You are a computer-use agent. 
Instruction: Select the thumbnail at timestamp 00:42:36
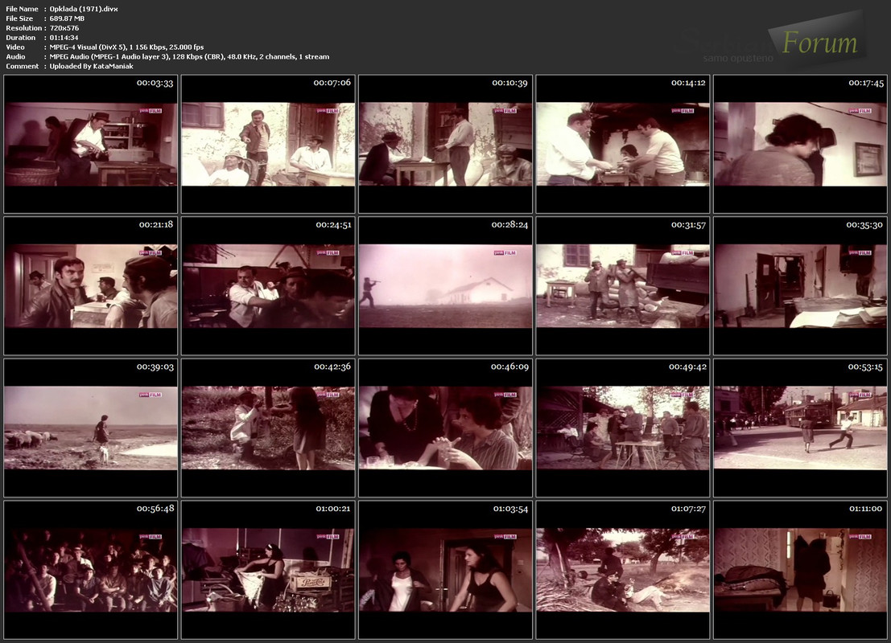(268, 428)
